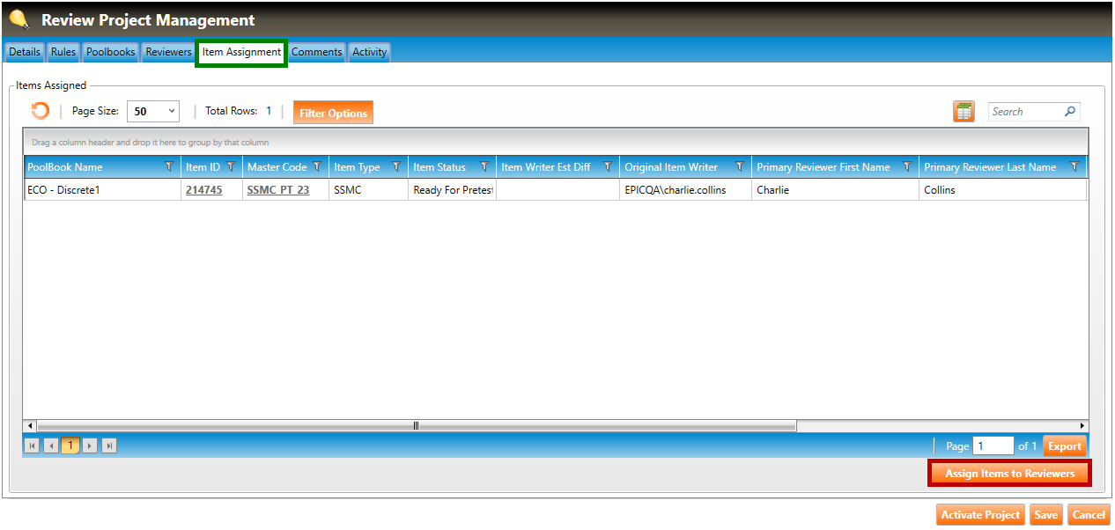The height and width of the screenshot is (530, 1115).
Task: Open item ID 214745 link
Action: click(x=203, y=190)
